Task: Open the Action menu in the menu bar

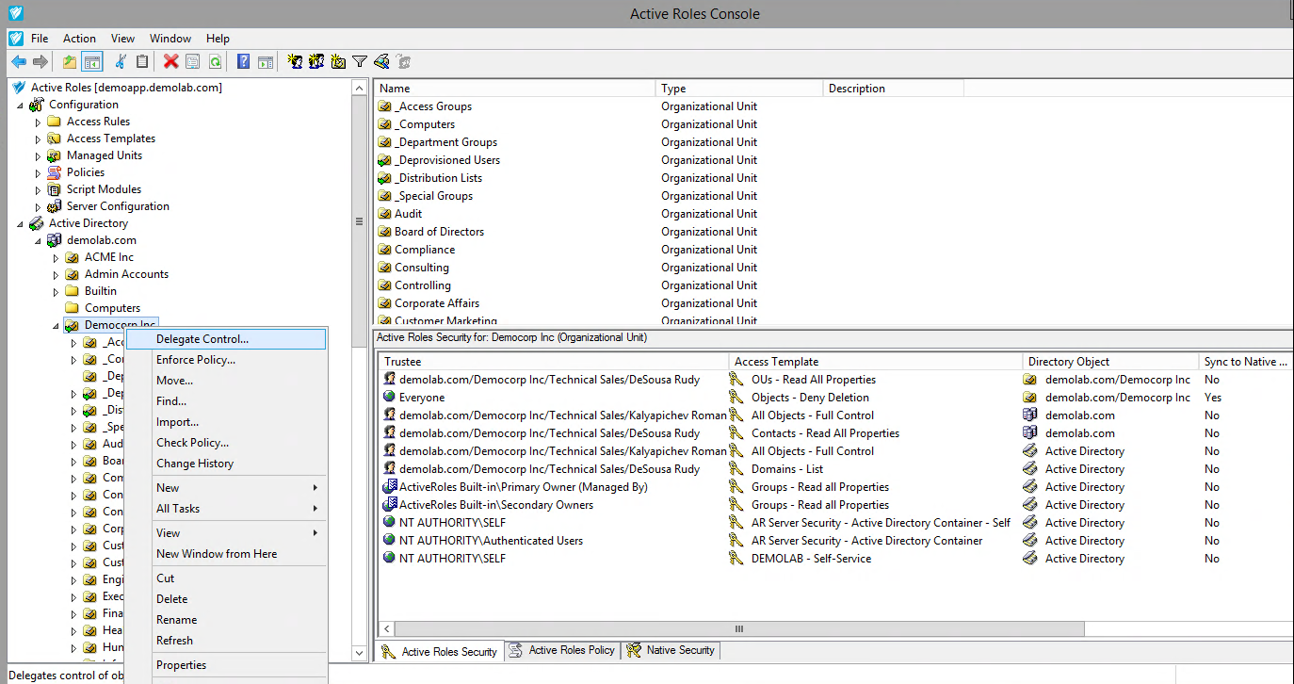Action: tap(79, 39)
